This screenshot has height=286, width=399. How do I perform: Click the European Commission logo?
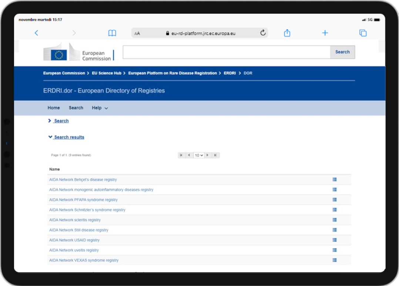pyautogui.click(x=78, y=52)
